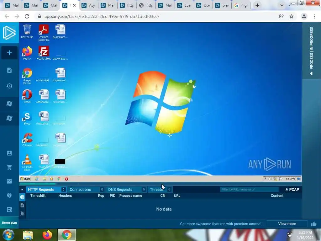Open the shopping cart icon in sidebar
This screenshot has width=321, height=241.
(9, 167)
